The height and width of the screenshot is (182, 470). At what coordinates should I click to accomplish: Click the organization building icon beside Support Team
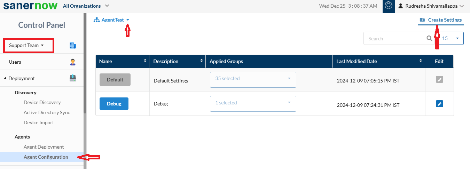pyautogui.click(x=73, y=45)
